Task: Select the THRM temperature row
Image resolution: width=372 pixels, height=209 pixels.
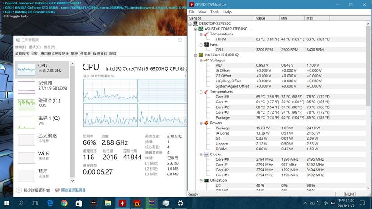Action: 276,39
